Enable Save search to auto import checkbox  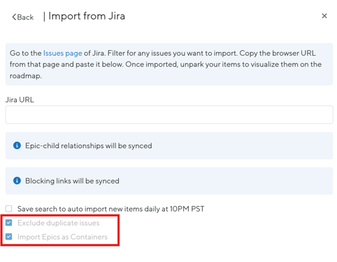(x=9, y=208)
